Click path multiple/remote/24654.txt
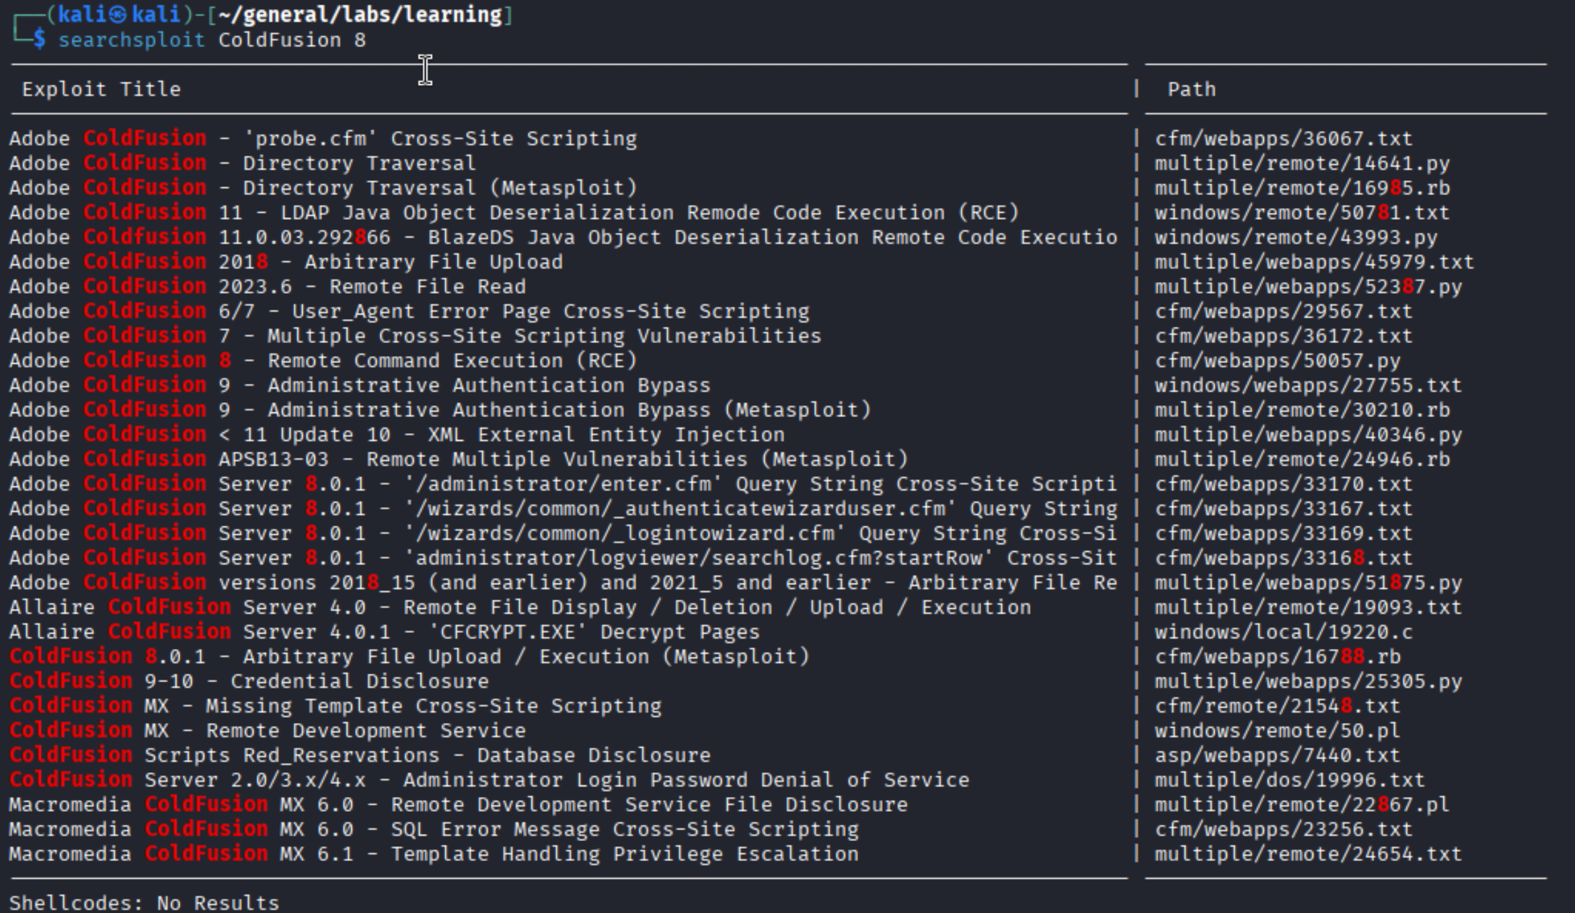The width and height of the screenshot is (1575, 913). [x=1309, y=853]
